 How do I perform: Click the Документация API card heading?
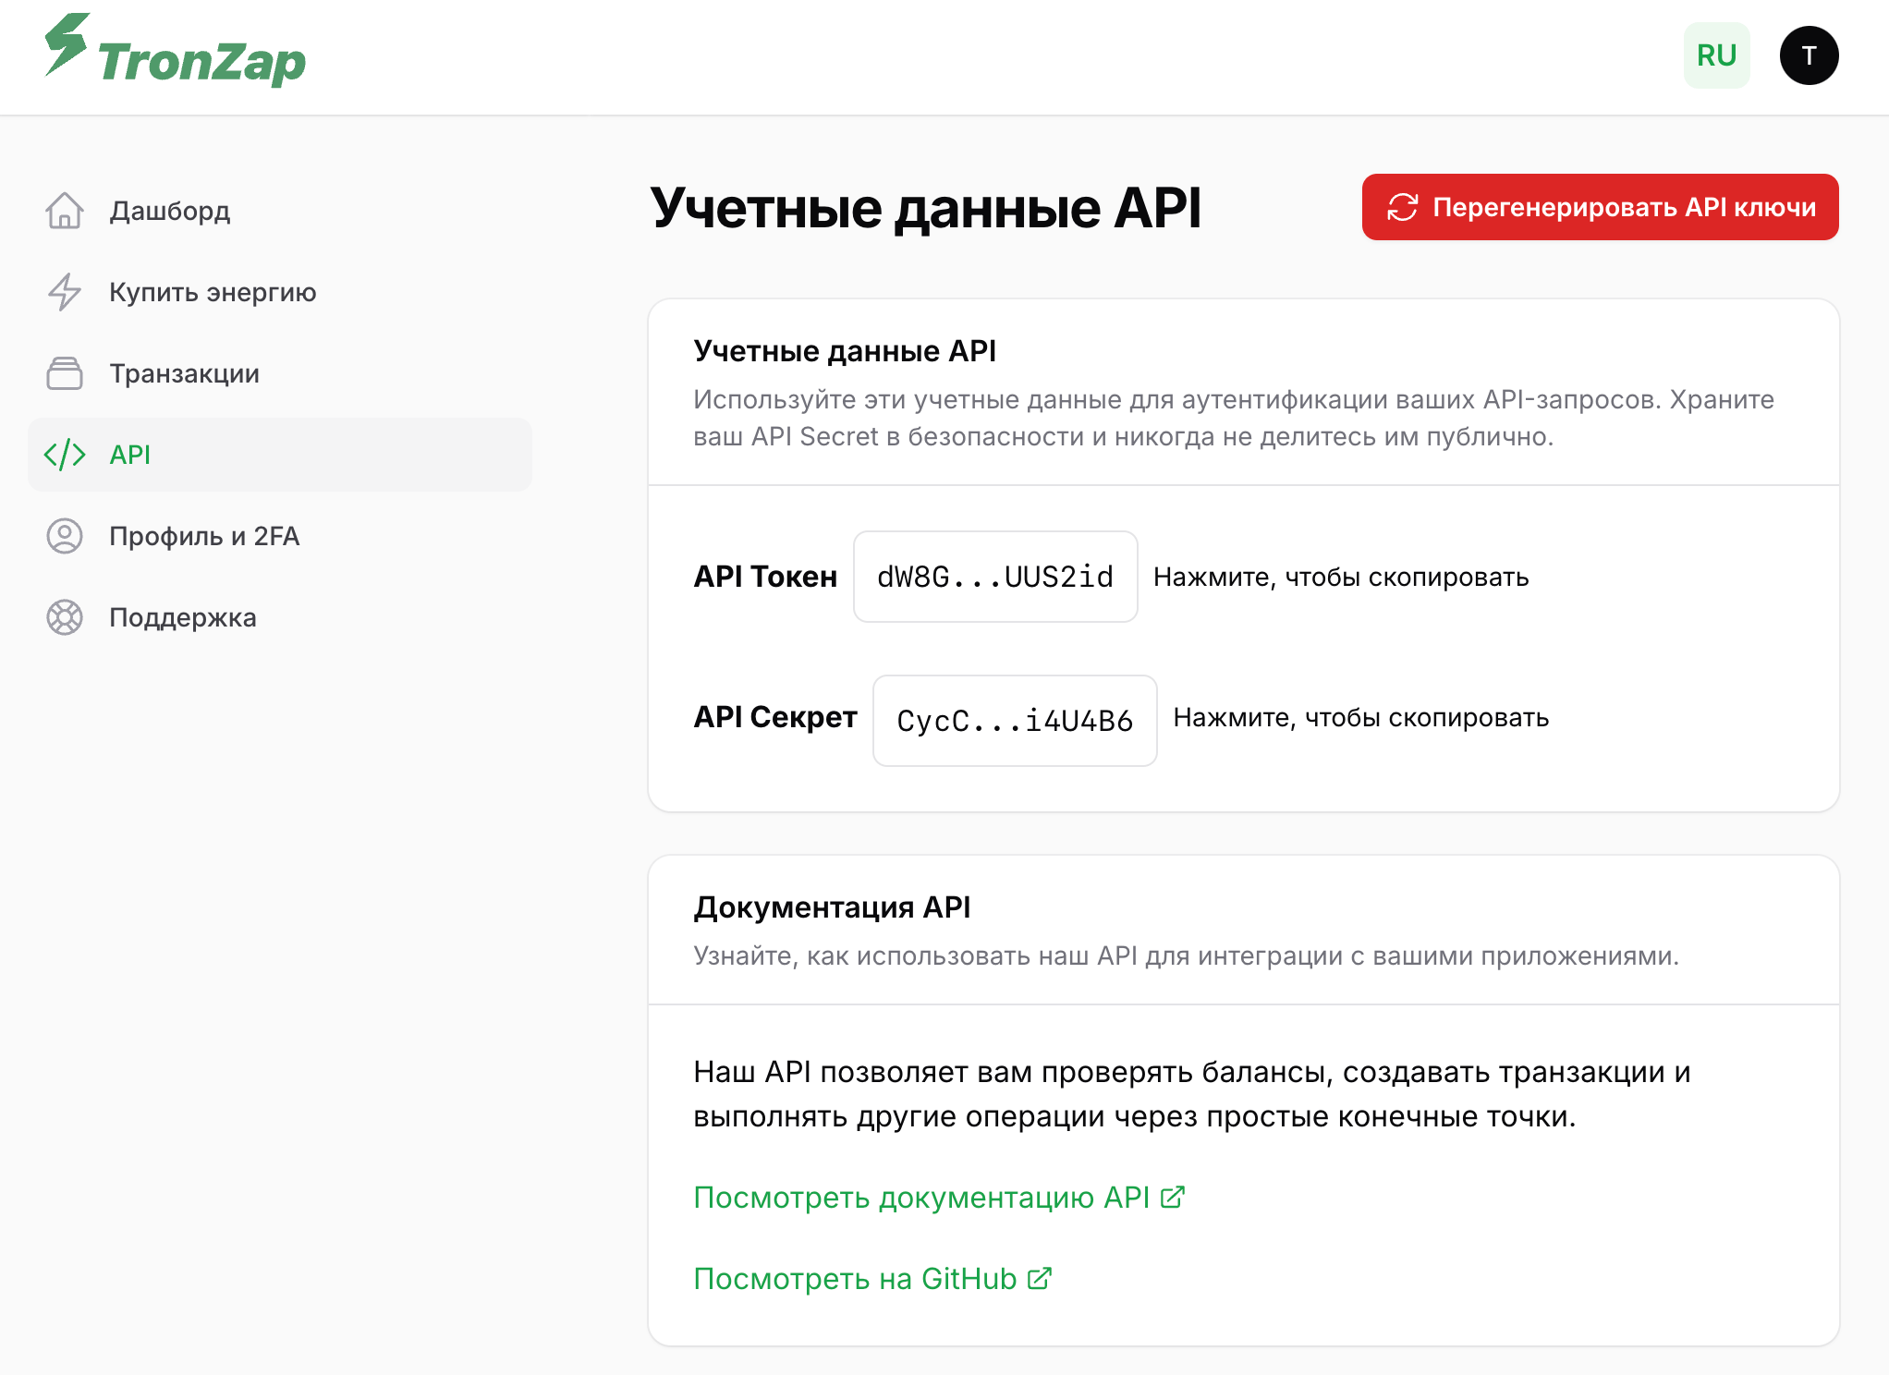click(x=832, y=907)
